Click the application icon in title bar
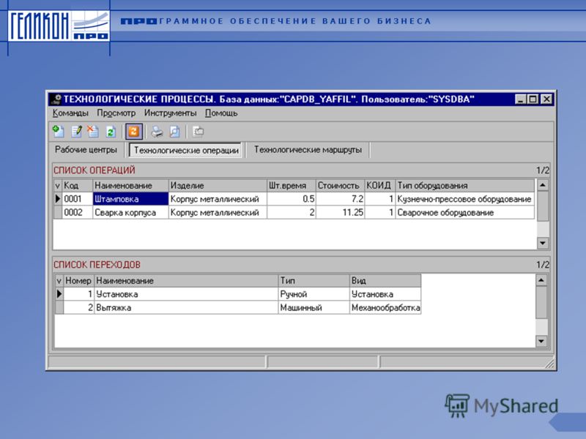 [x=56, y=100]
